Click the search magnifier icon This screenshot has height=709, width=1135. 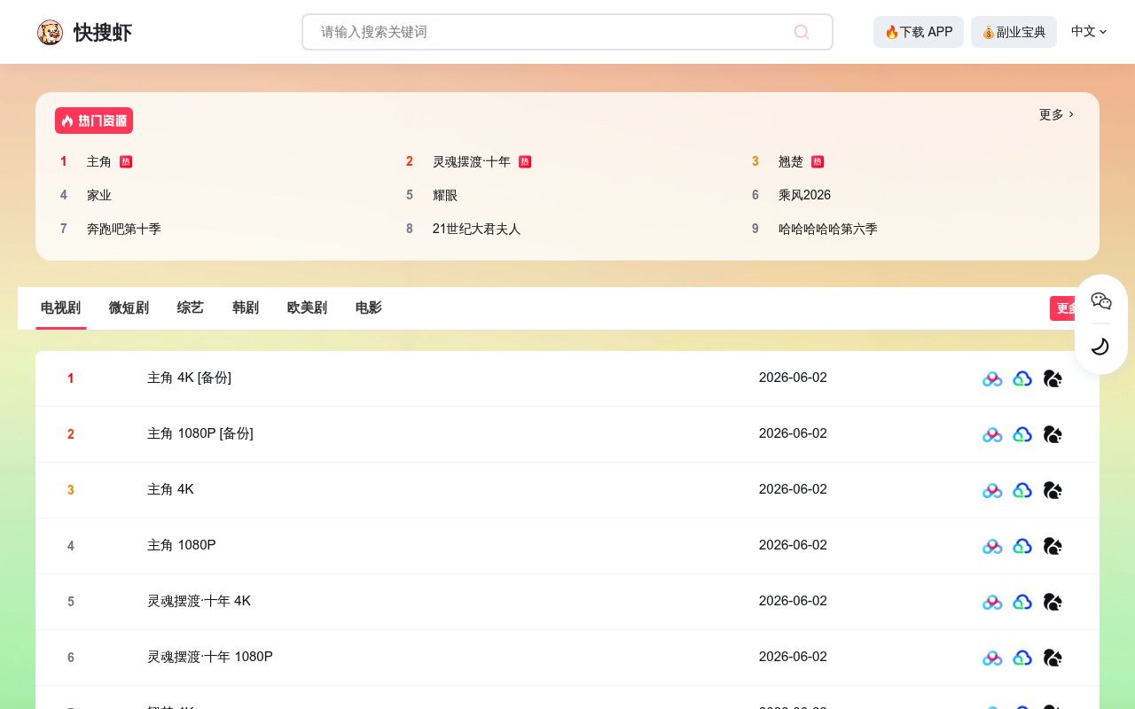coord(802,32)
